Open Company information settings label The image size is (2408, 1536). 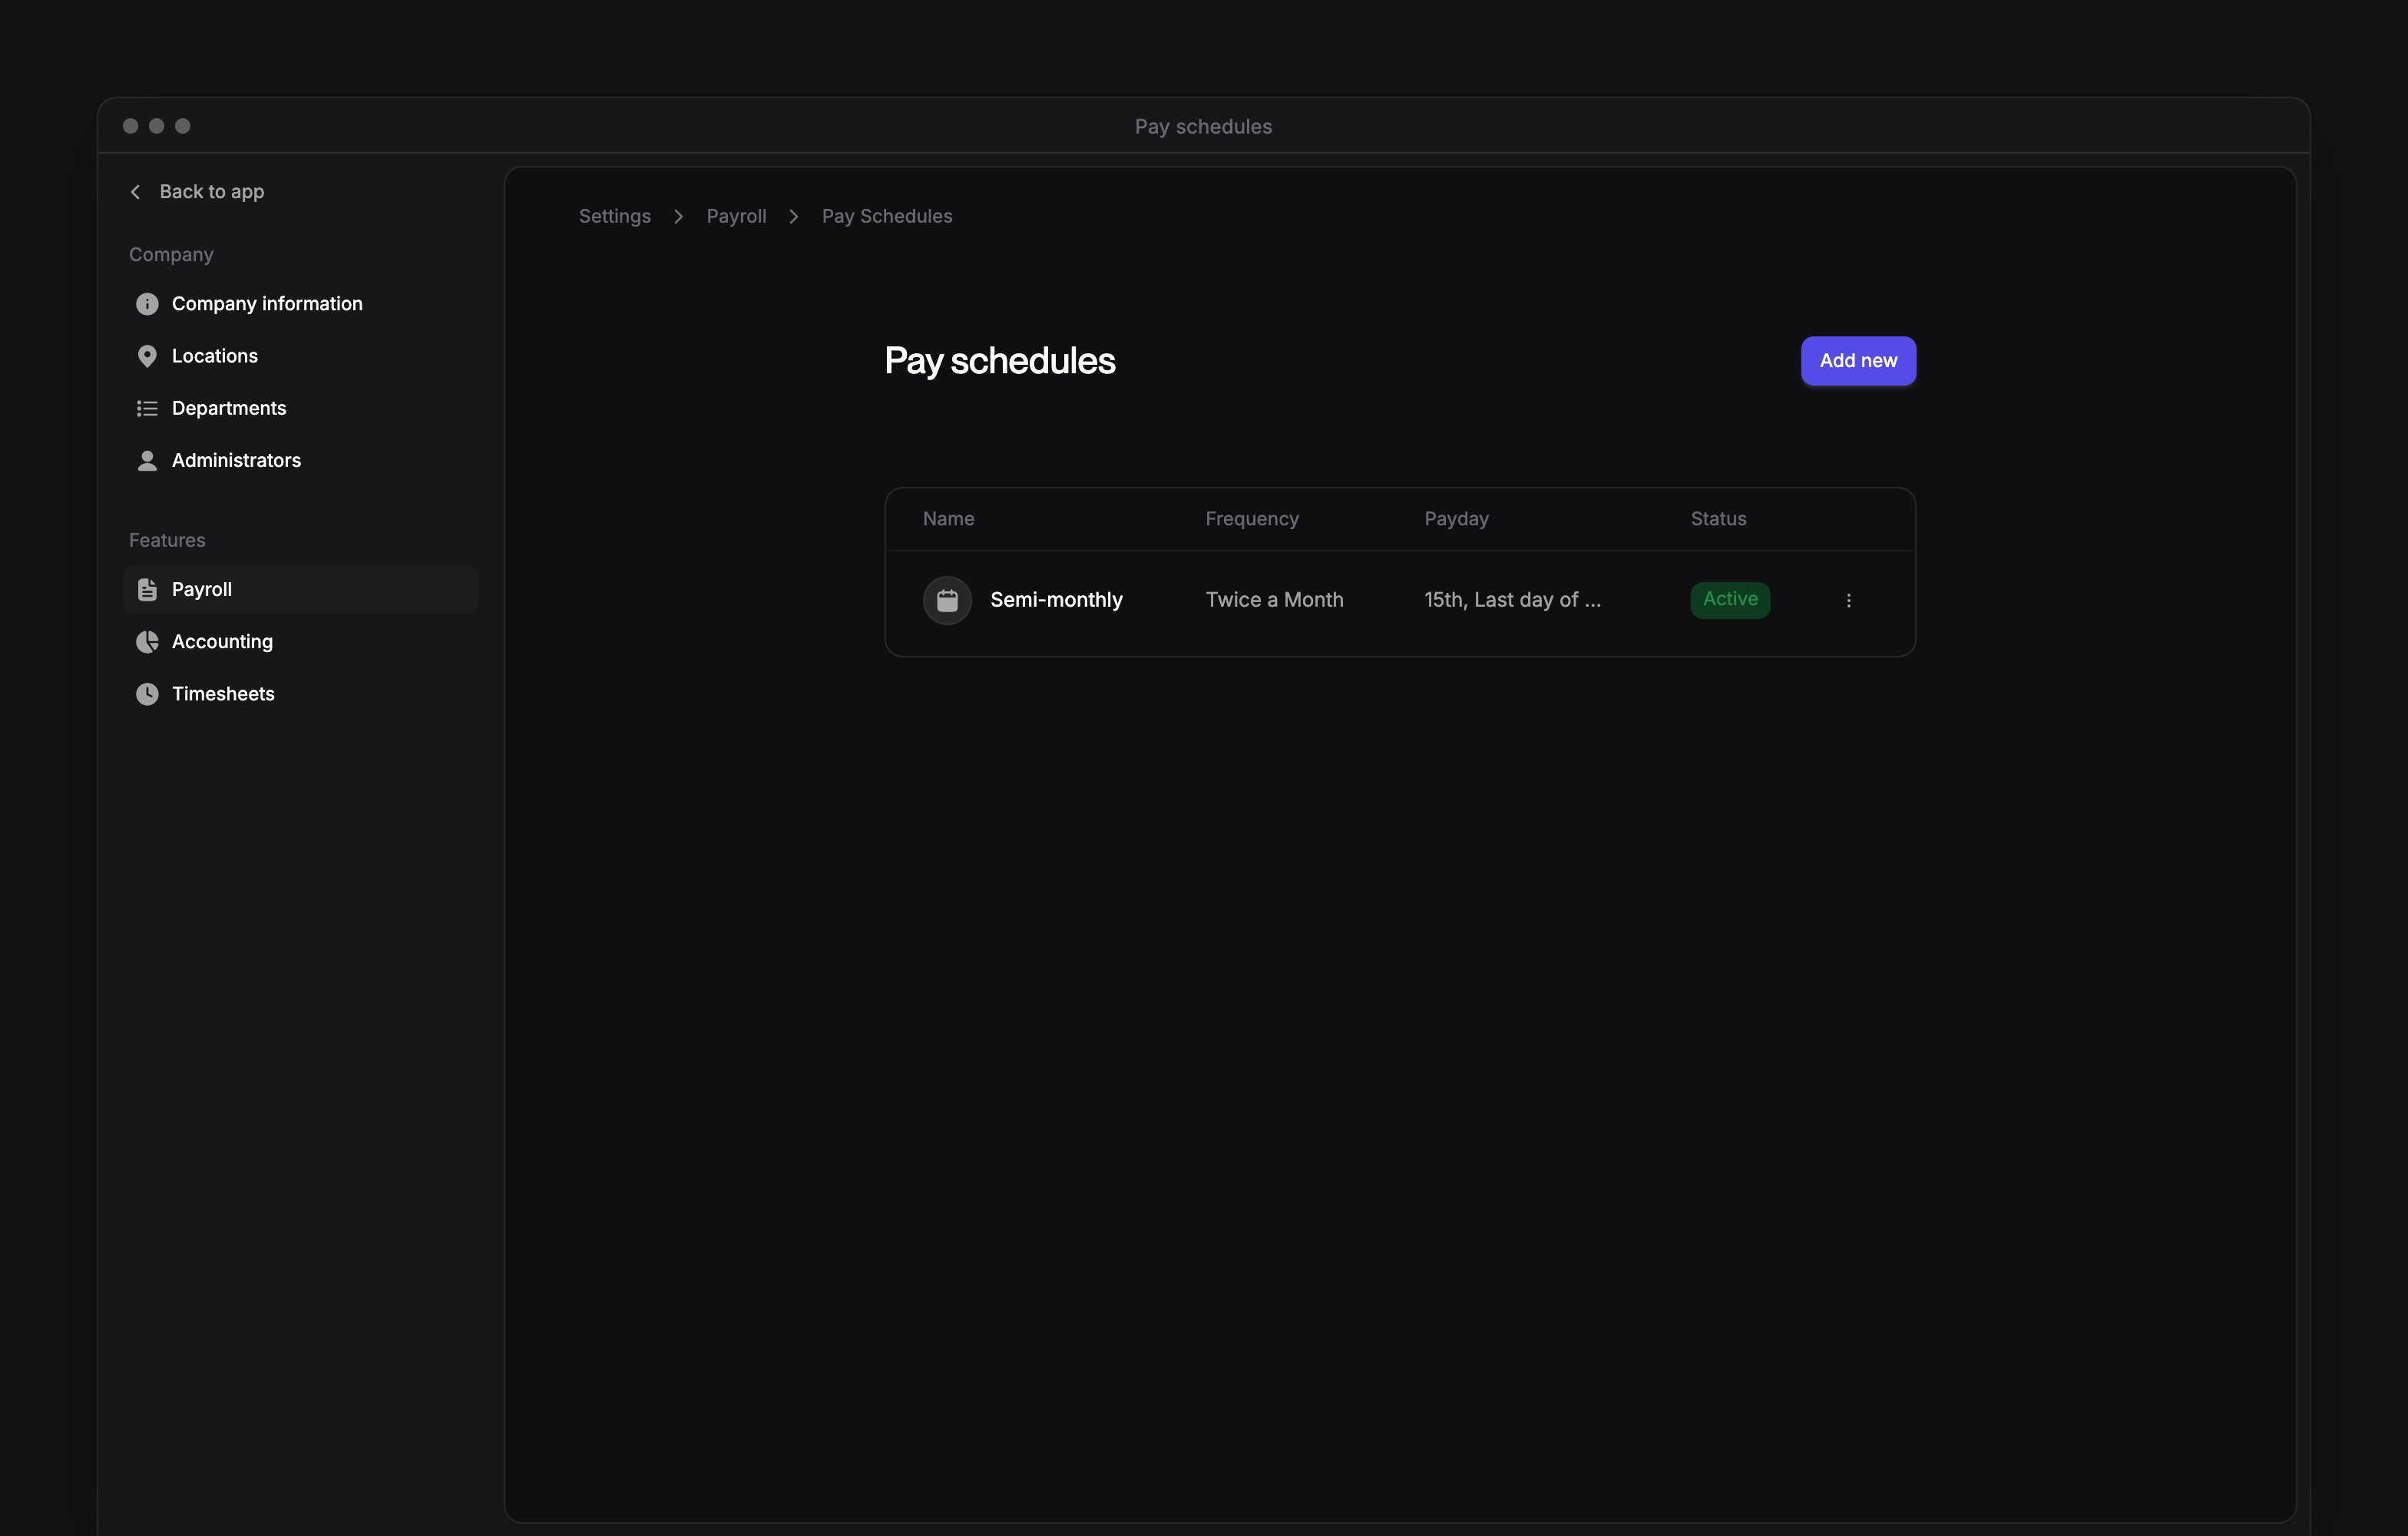pyautogui.click(x=267, y=304)
